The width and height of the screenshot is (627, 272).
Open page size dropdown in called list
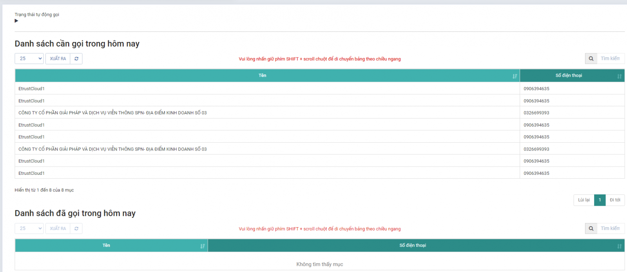pos(29,228)
